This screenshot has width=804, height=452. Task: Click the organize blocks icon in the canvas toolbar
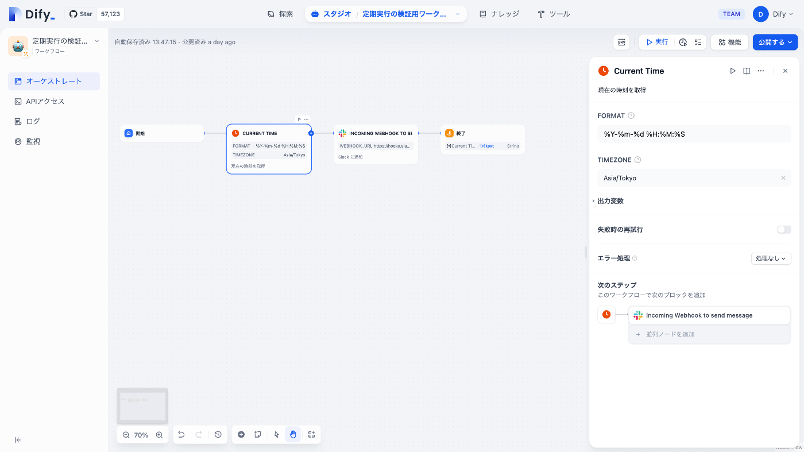311,434
